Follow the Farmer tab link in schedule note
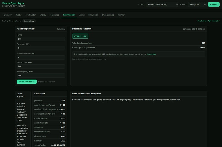The width and height of the screenshot is (222, 147). (151, 54)
